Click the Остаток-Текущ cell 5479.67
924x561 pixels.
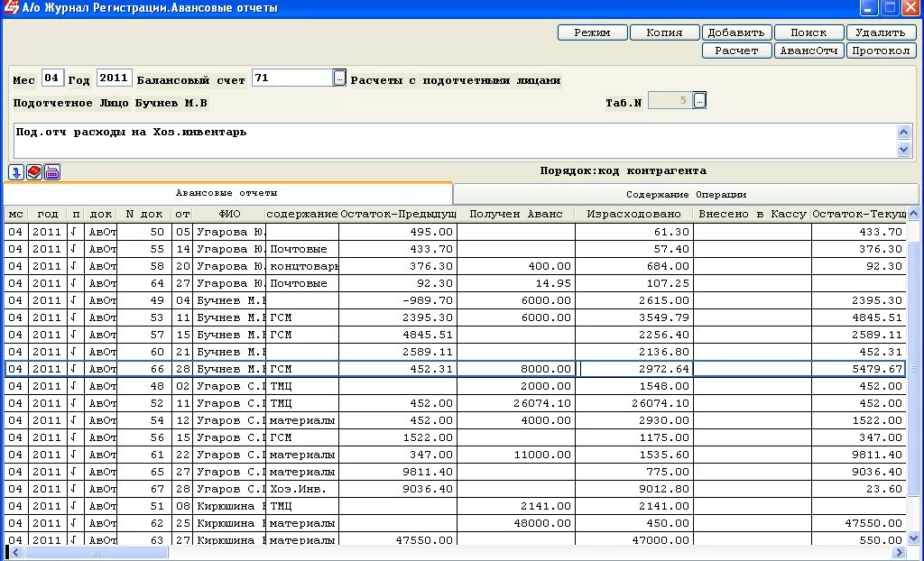(x=859, y=369)
